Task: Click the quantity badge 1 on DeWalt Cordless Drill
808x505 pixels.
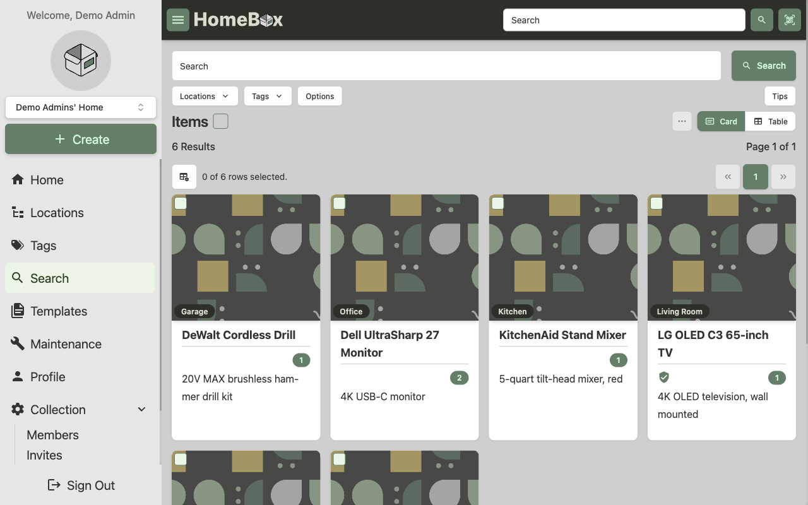Action: pos(301,360)
